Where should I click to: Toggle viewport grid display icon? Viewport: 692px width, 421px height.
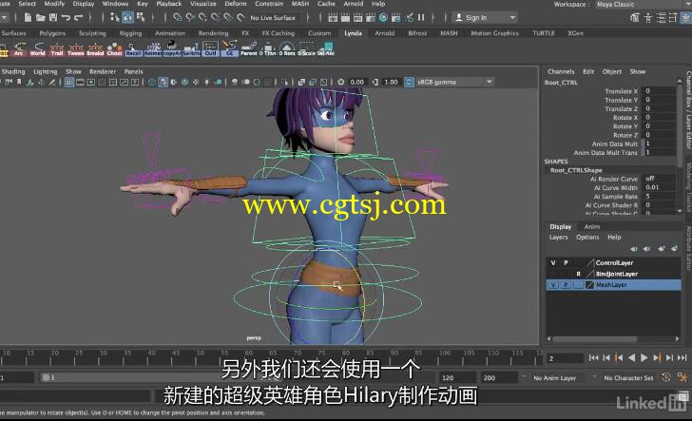coord(69,82)
